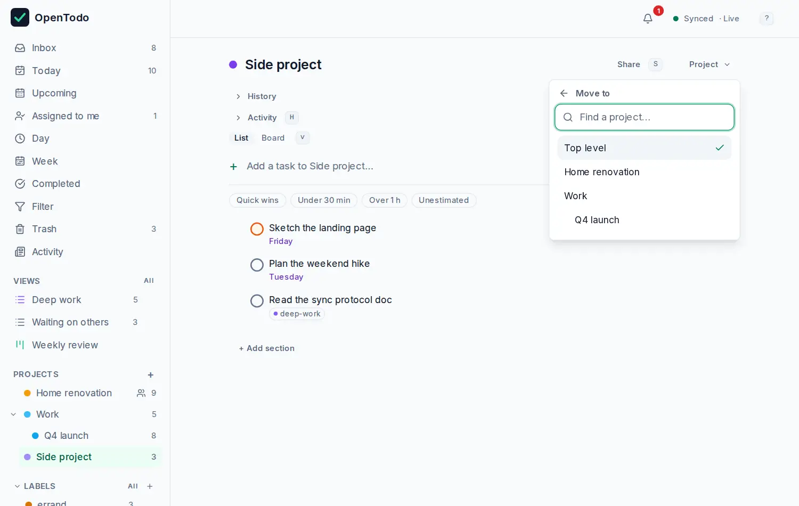
Task: Show all views with the All link
Action: click(149, 281)
